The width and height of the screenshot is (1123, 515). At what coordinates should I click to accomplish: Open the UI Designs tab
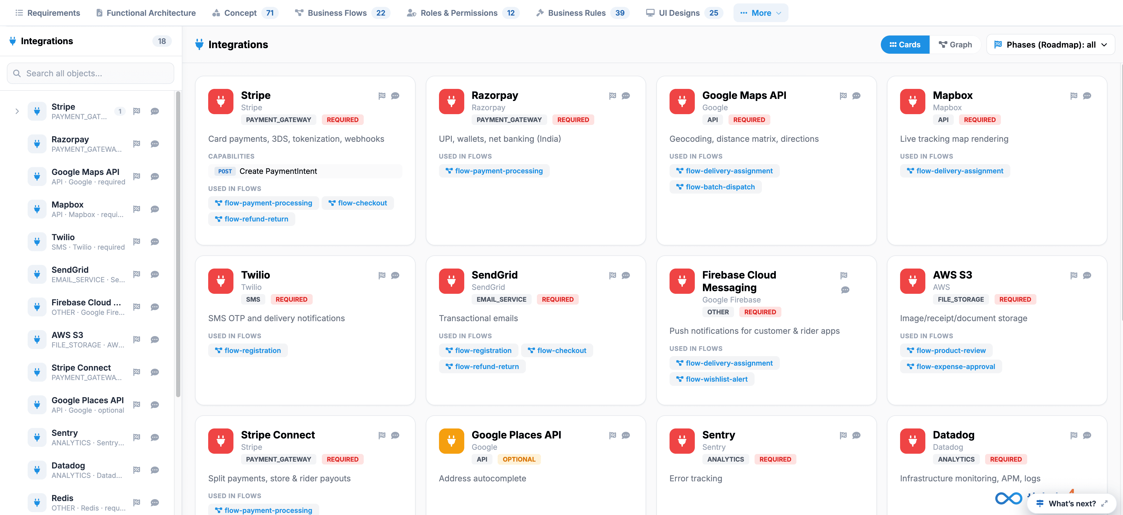click(x=684, y=13)
